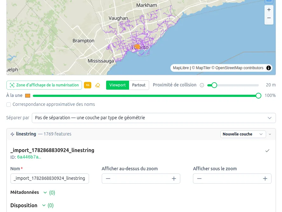Click the linestring geometry icon
282x212 pixels.
click(x=12, y=134)
